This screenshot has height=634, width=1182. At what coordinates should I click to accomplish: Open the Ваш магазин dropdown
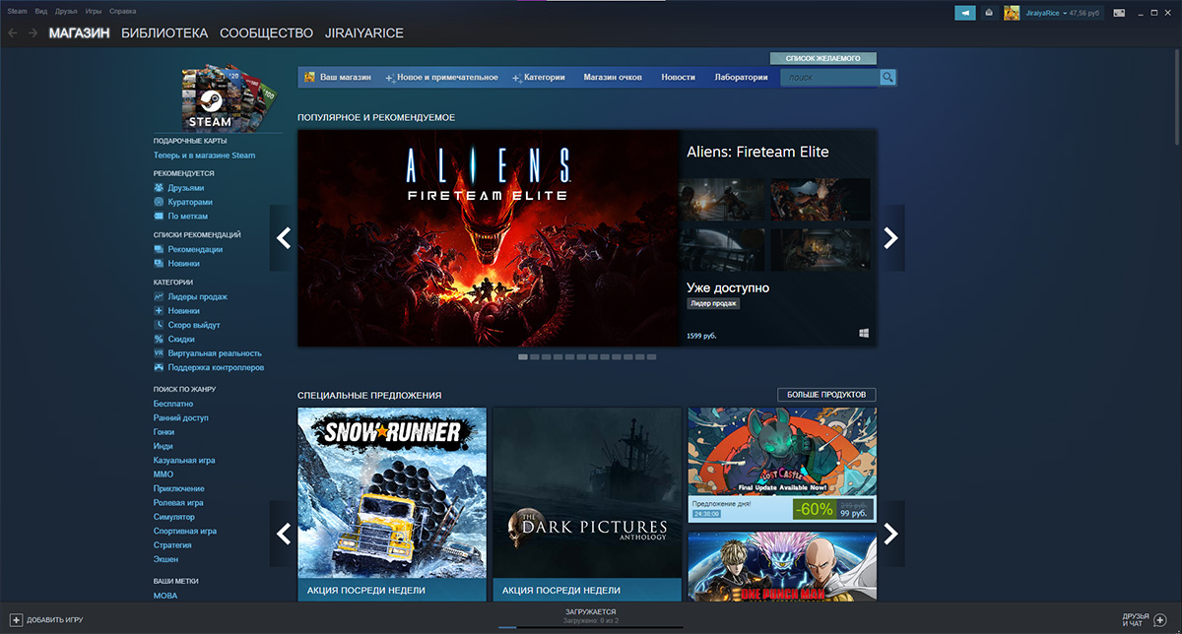[338, 77]
